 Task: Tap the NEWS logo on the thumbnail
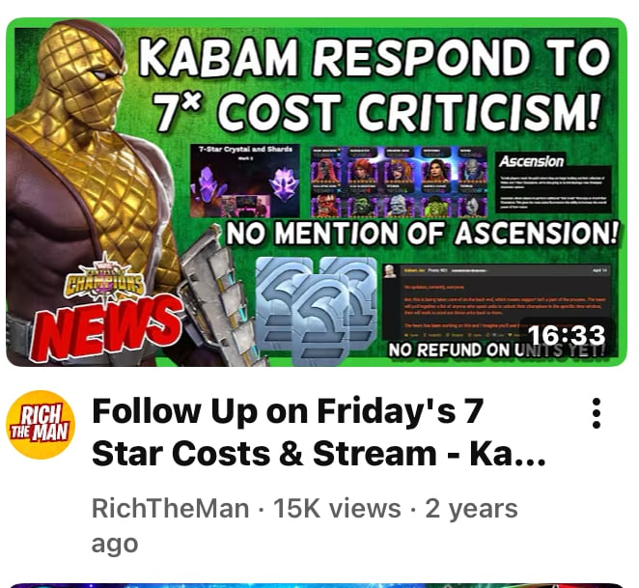[x=107, y=328]
